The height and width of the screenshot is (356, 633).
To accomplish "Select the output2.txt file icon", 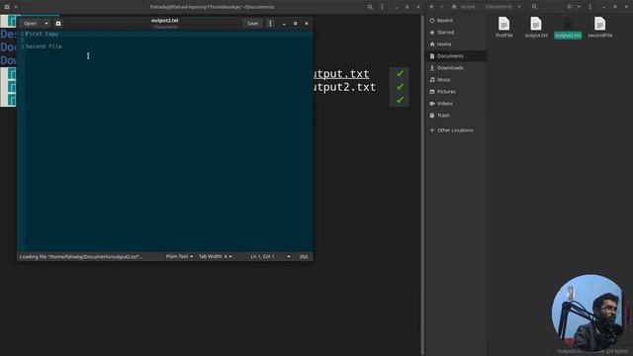I will 568,24.
